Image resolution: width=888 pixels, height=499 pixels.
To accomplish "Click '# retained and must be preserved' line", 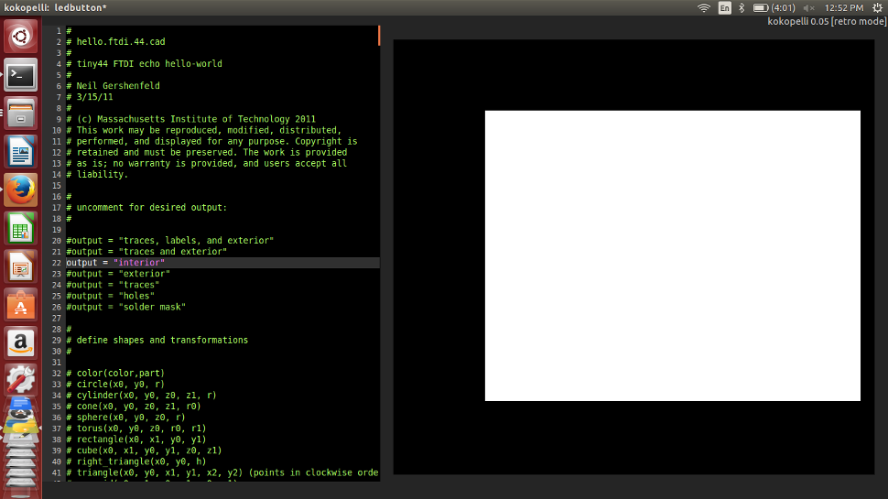I will point(207,152).
